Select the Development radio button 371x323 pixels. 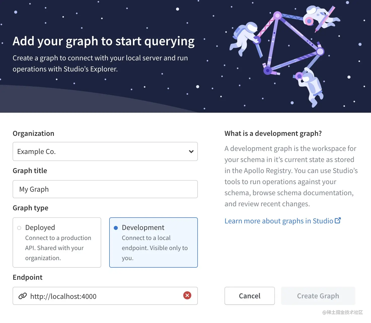coord(116,228)
